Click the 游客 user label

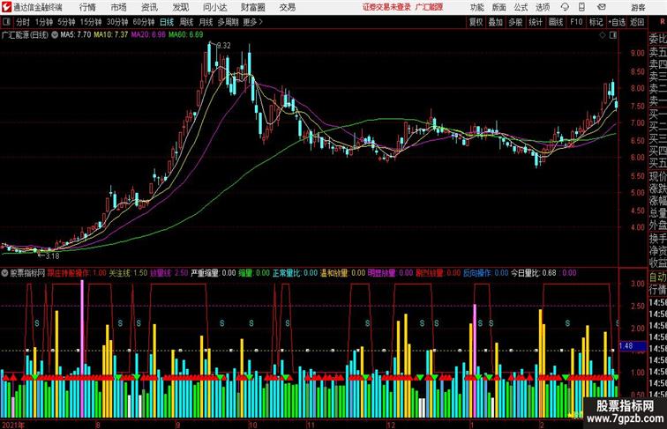point(639,7)
